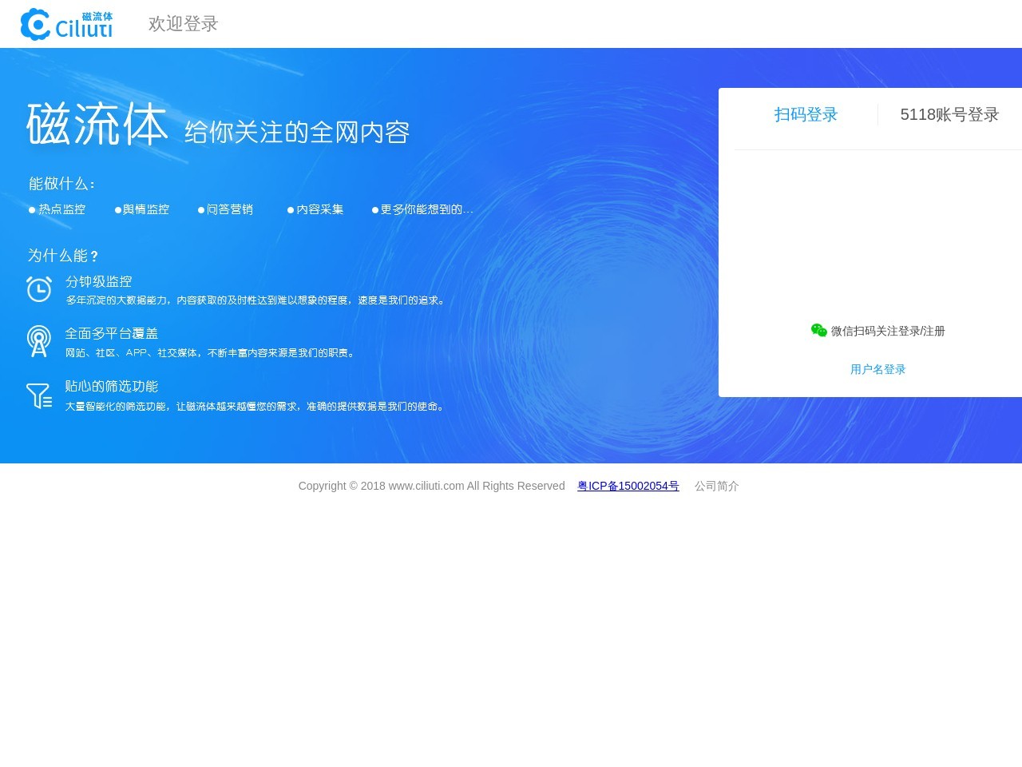Click the alarm clock icon beside 分钟级监控
Viewport: 1022px width, 767px height.
click(39, 289)
